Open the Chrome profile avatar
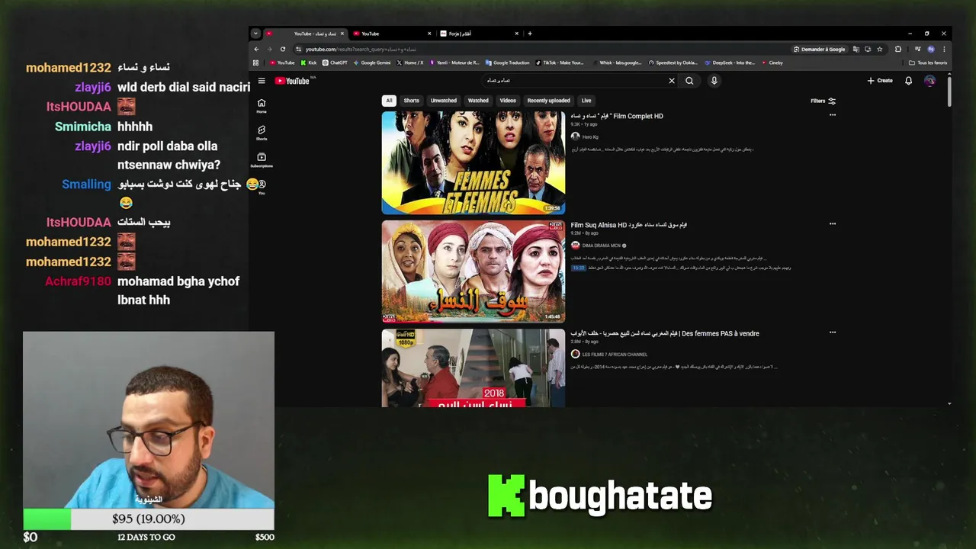976x549 pixels. (x=931, y=50)
